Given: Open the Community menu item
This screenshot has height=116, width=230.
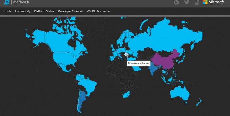Looking at the screenshot, I should 23,11.
